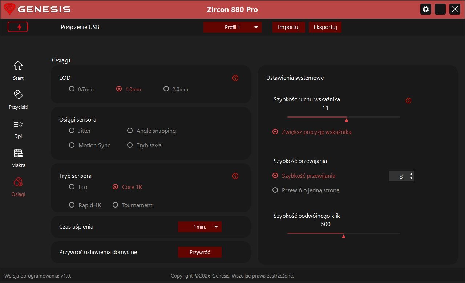Show help for Szybkość ruchu wskaźnika
This screenshot has height=283, width=465.
(x=408, y=101)
